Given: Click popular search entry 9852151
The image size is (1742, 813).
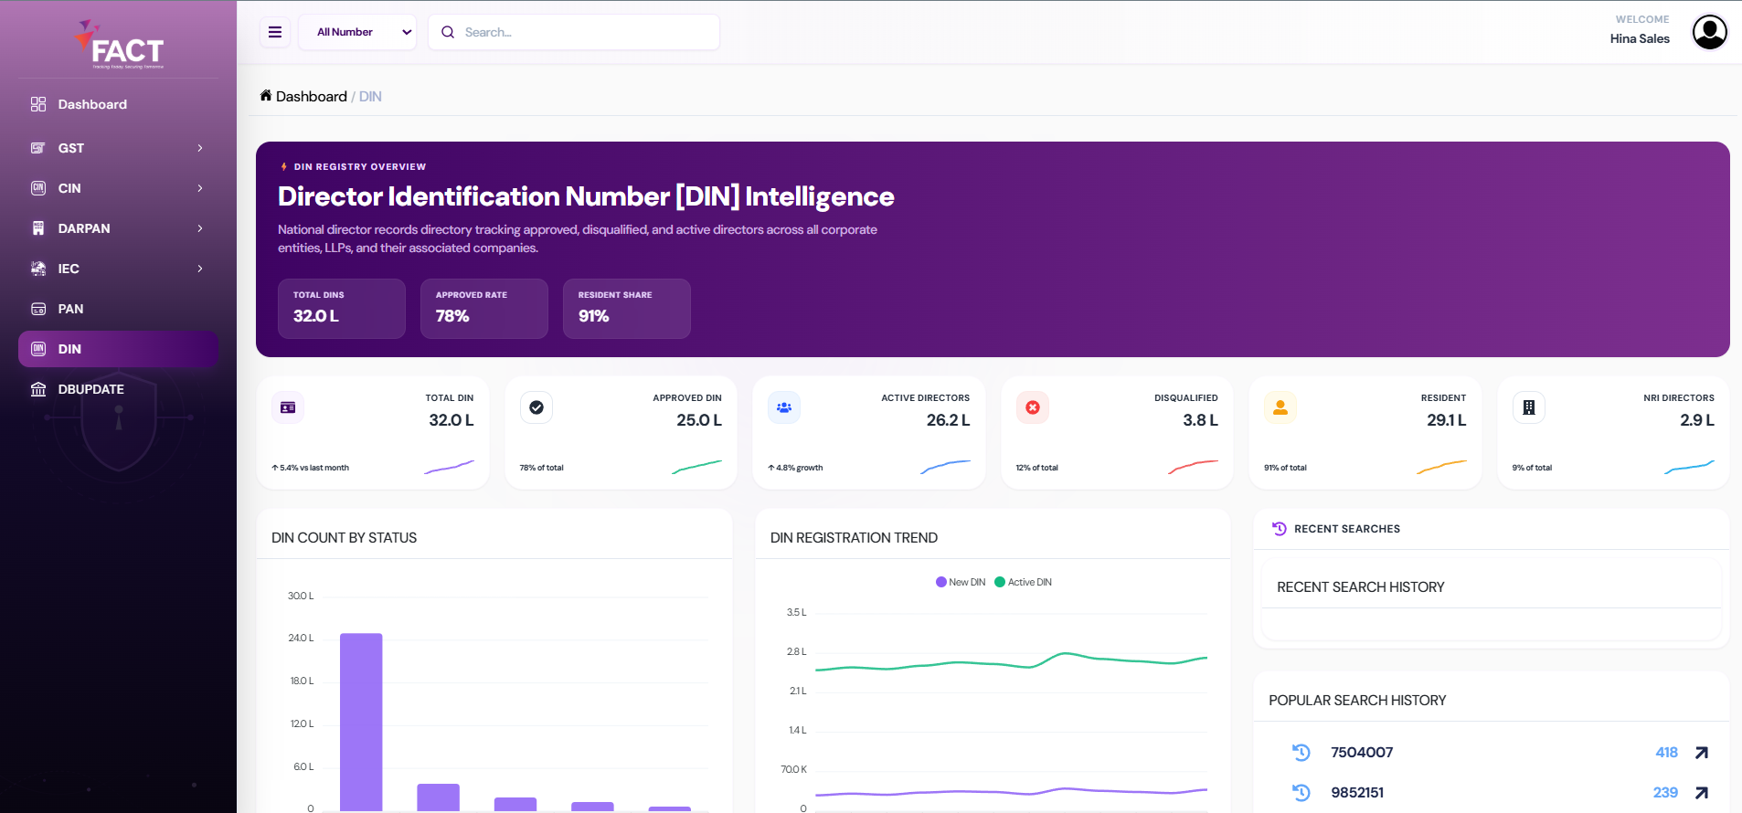Looking at the screenshot, I should click(x=1357, y=793).
